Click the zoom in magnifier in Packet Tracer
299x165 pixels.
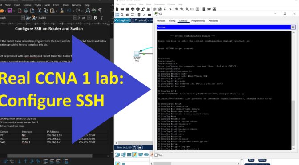click(x=177, y=9)
